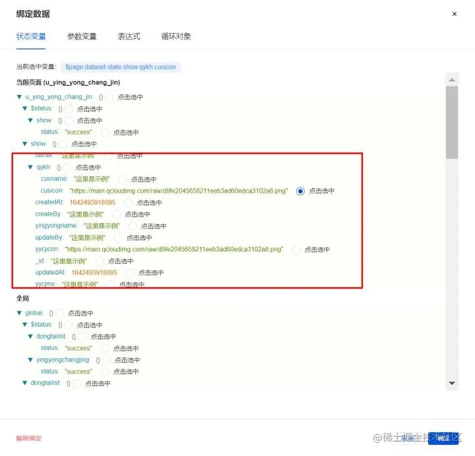Viewport: 475px width, 456px height.
Task: Switch to the 表达式 tab
Action: 129,36
